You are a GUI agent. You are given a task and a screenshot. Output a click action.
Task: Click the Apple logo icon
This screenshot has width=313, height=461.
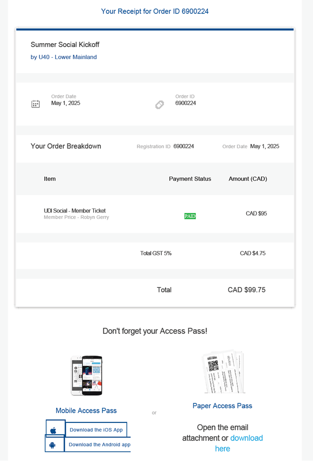click(54, 430)
